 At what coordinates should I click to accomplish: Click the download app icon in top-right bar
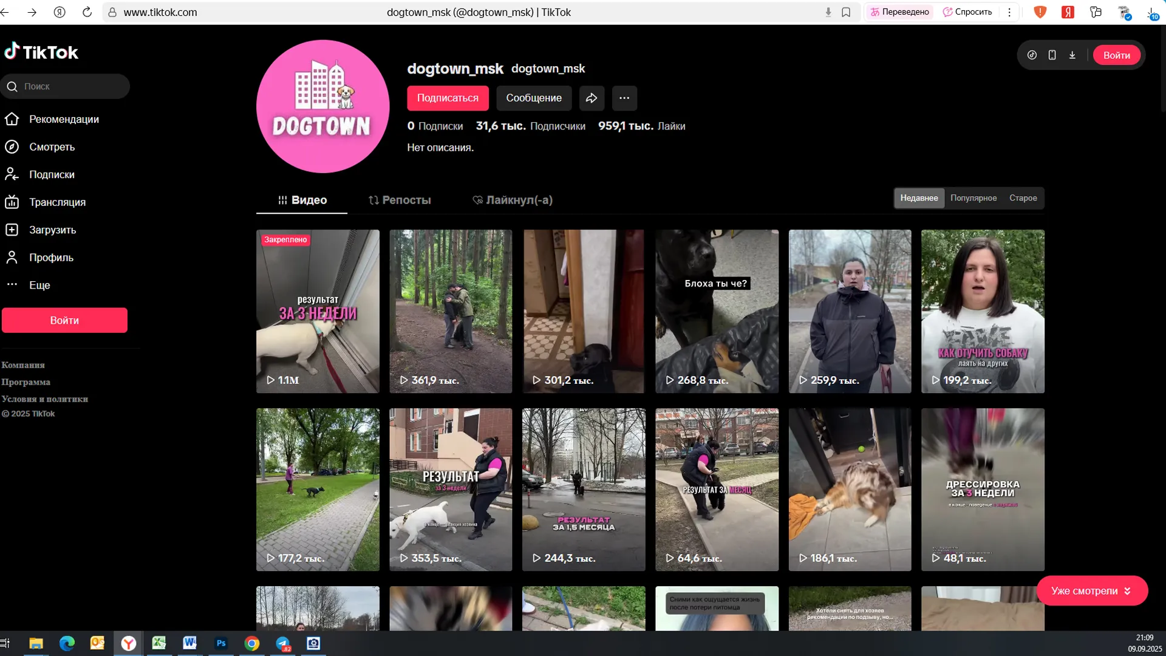(1072, 55)
